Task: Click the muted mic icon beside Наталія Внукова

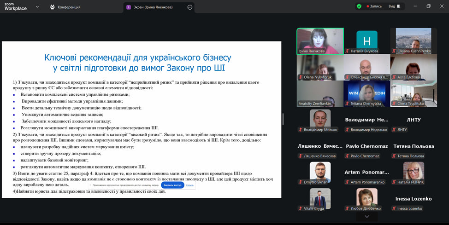Action: tap(348, 51)
